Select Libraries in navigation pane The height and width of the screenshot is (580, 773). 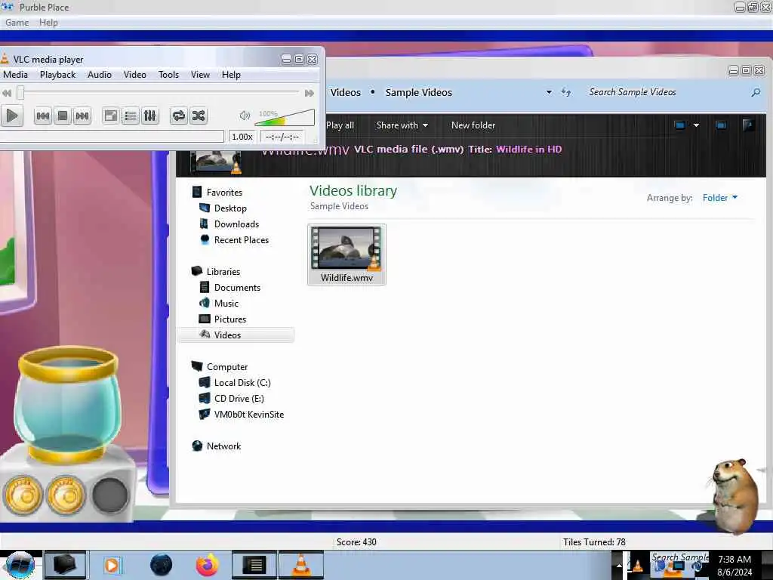tap(223, 272)
